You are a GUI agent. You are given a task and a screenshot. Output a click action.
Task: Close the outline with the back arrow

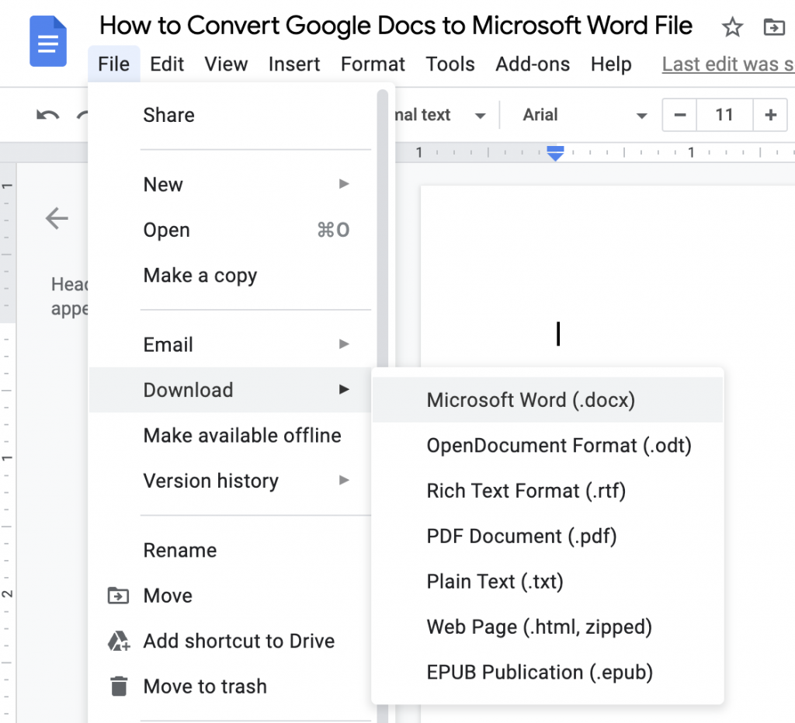[x=57, y=218]
